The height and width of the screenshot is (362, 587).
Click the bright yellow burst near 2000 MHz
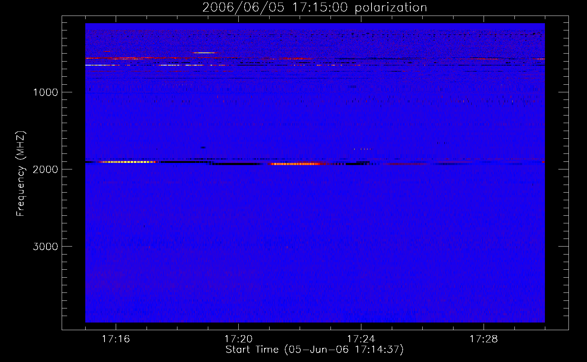click(x=127, y=162)
